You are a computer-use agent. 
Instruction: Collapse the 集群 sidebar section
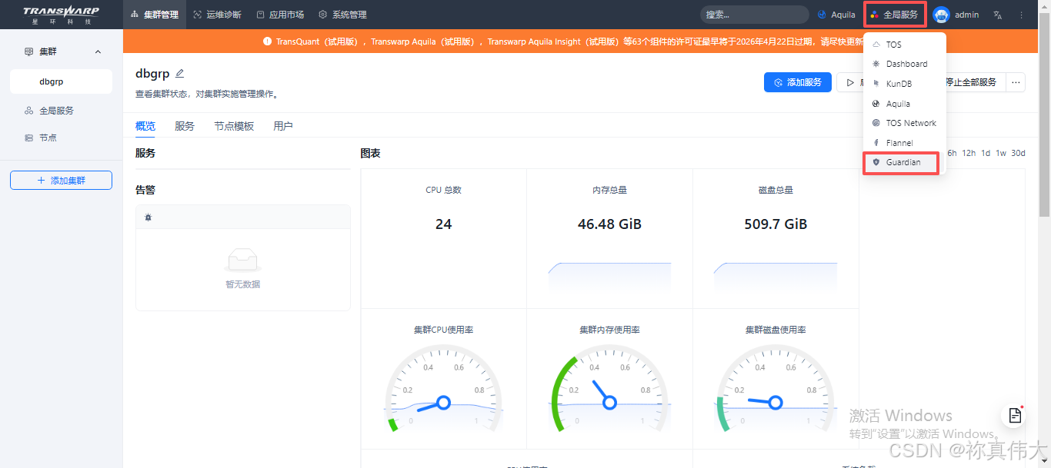coord(98,51)
